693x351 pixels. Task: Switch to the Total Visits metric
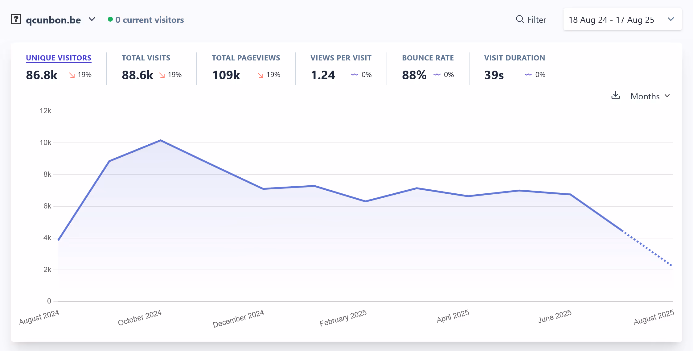[x=146, y=58]
